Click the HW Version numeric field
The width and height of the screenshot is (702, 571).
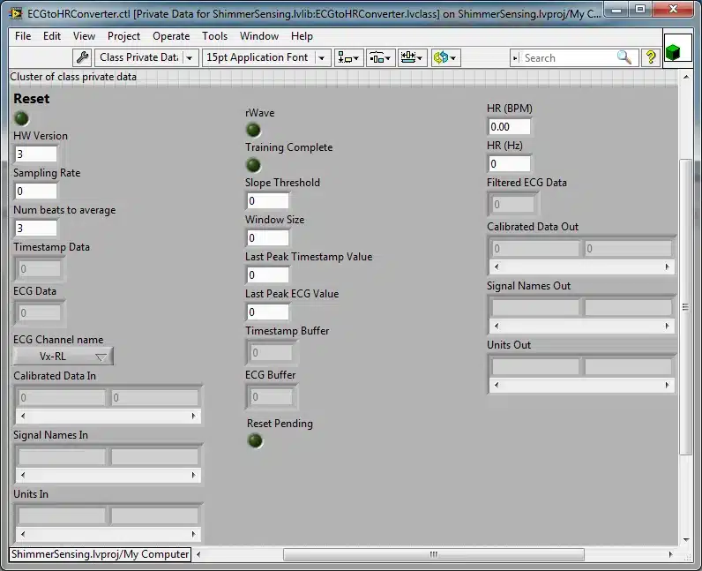[36, 154]
